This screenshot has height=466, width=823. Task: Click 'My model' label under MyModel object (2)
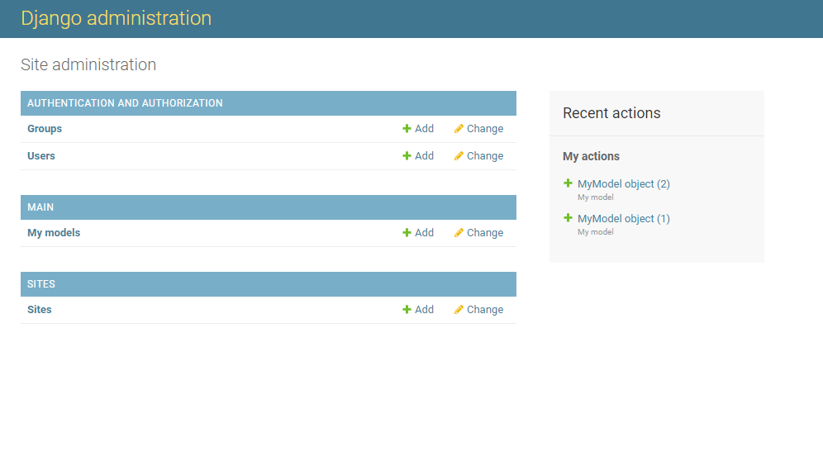595,197
